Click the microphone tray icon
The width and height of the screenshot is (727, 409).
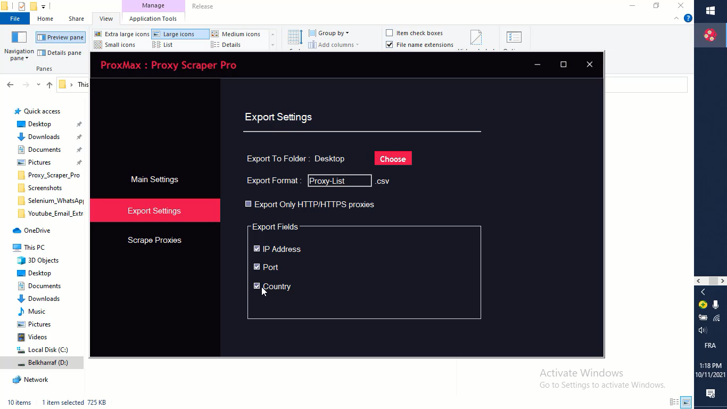[716, 305]
